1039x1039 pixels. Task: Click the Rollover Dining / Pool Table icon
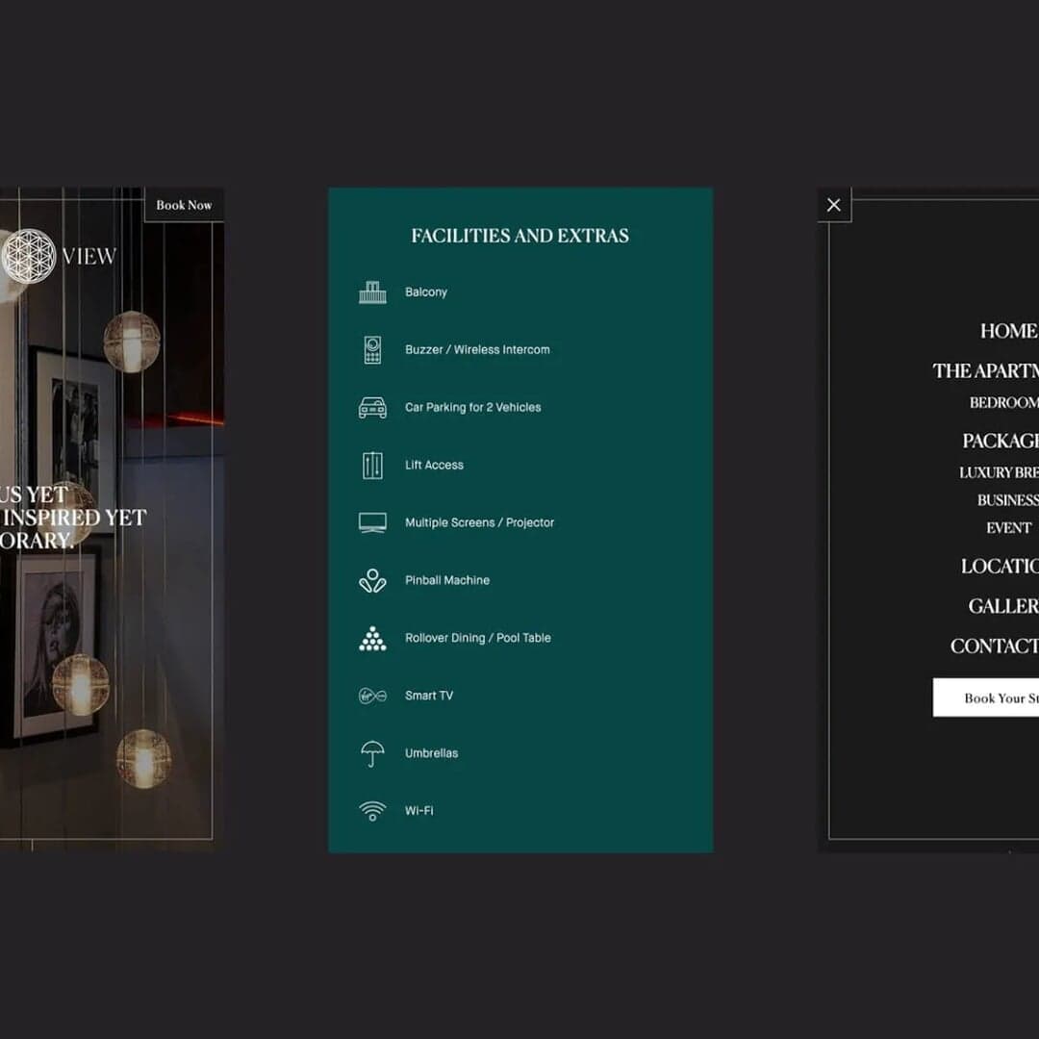[372, 638]
